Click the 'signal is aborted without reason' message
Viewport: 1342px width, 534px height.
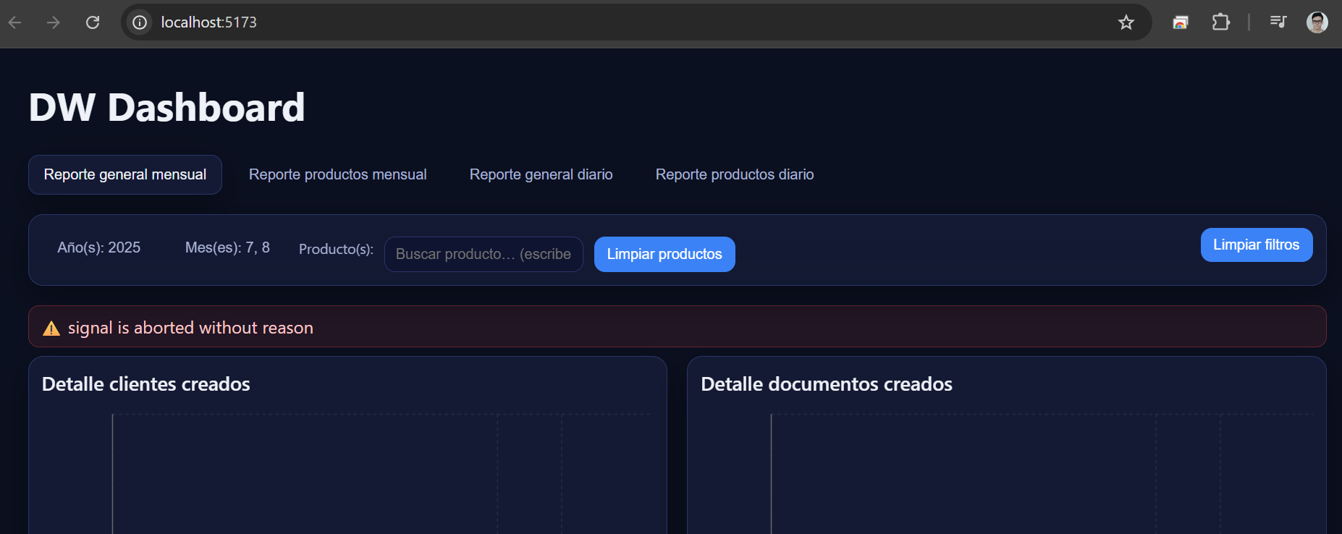pos(190,328)
